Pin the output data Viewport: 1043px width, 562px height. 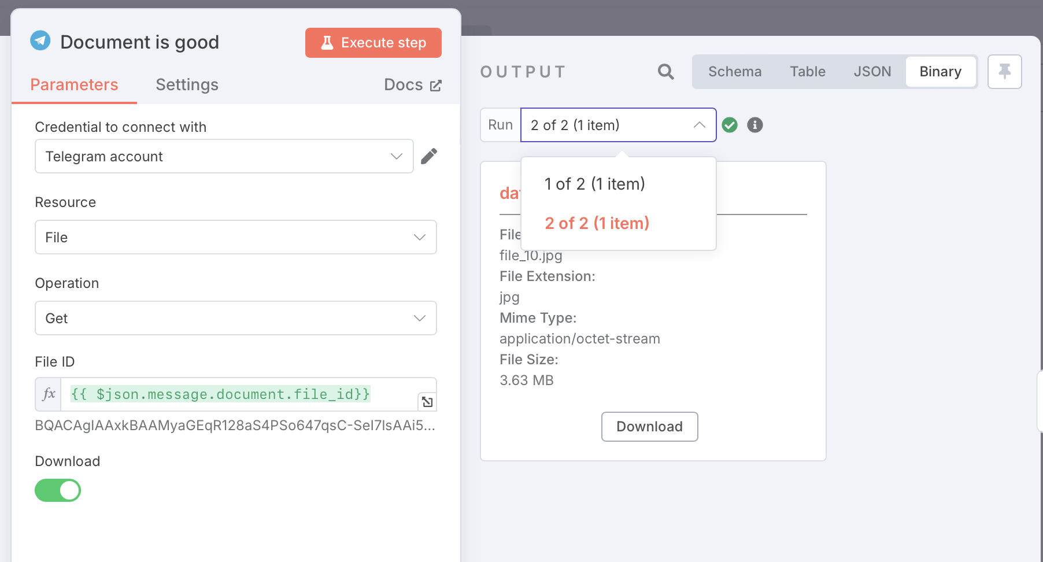1005,72
